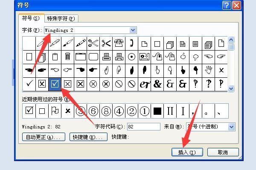
Task: Click the help question mark button
Action: point(227,6)
